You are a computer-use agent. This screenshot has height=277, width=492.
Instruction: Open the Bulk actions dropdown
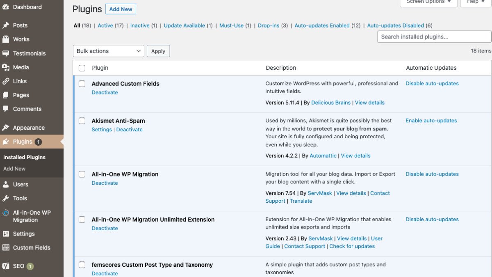(x=108, y=51)
